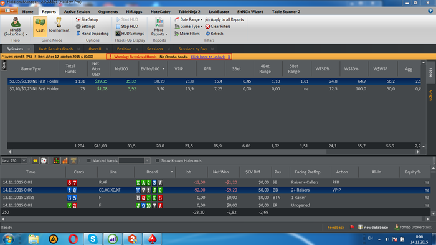The height and width of the screenshot is (245, 436).
Task: Show hidden system tray icons
Action: pyautogui.click(x=379, y=239)
